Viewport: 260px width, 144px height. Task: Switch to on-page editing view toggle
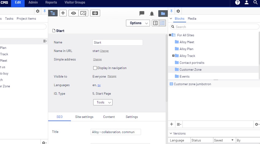155,23
